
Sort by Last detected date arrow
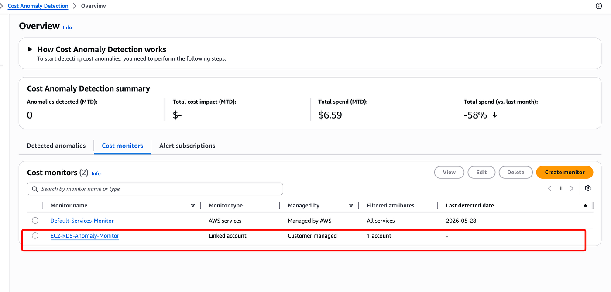pos(585,206)
